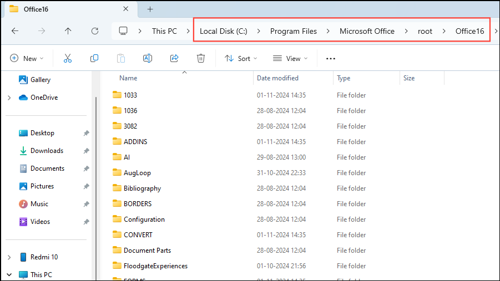The height and width of the screenshot is (281, 500).
Task: Click the Forward navigation arrow
Action: pyautogui.click(x=42, y=31)
